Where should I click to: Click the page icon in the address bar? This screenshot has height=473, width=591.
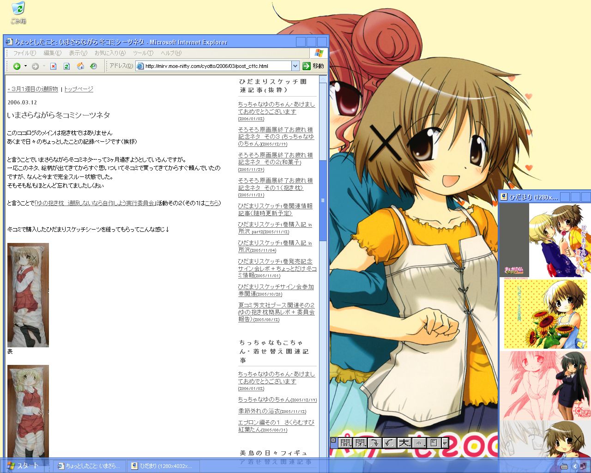pyautogui.click(x=140, y=66)
